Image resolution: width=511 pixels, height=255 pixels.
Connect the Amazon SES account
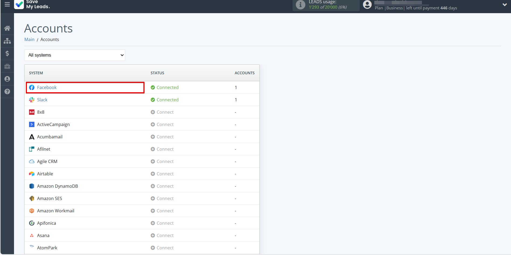tap(162, 198)
